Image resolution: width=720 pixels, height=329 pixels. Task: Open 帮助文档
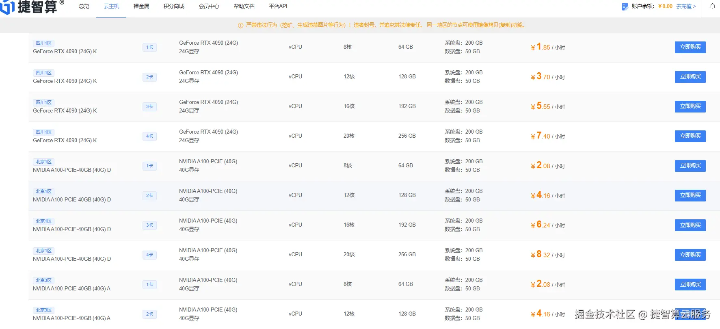(x=244, y=6)
